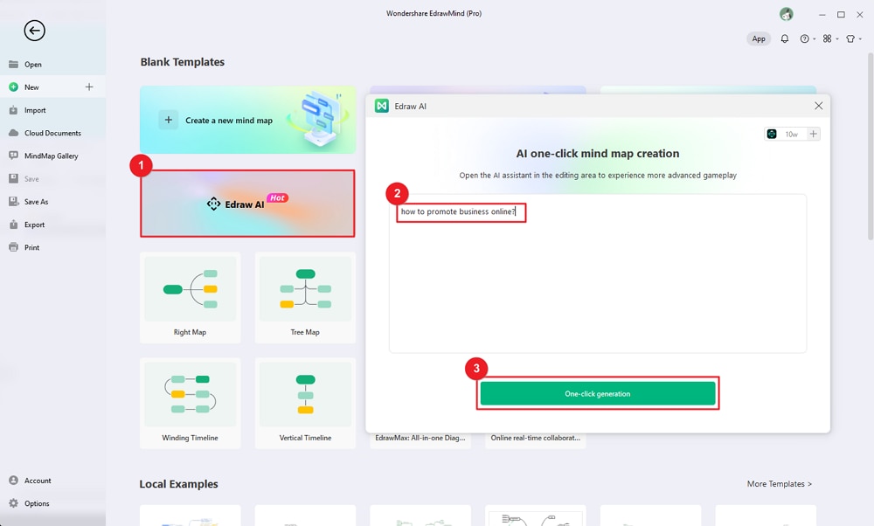Image resolution: width=874 pixels, height=526 pixels.
Task: Select the Tree Map template
Action: 305,298
